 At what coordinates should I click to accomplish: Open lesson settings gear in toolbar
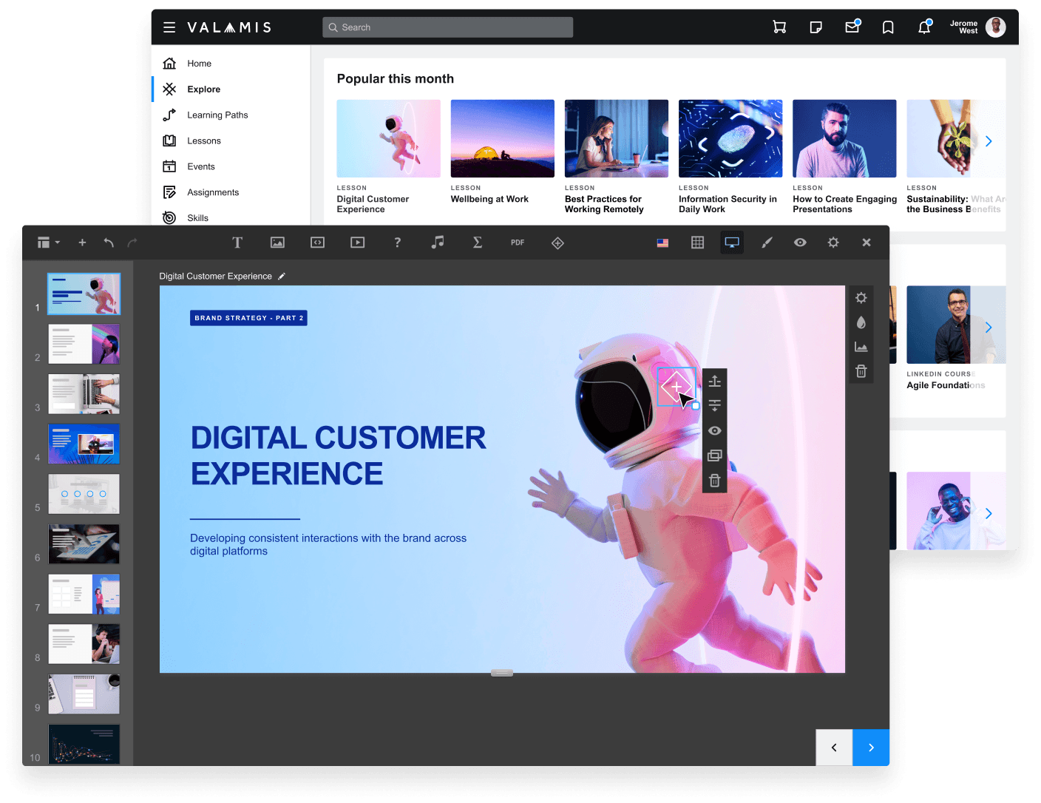pos(833,243)
